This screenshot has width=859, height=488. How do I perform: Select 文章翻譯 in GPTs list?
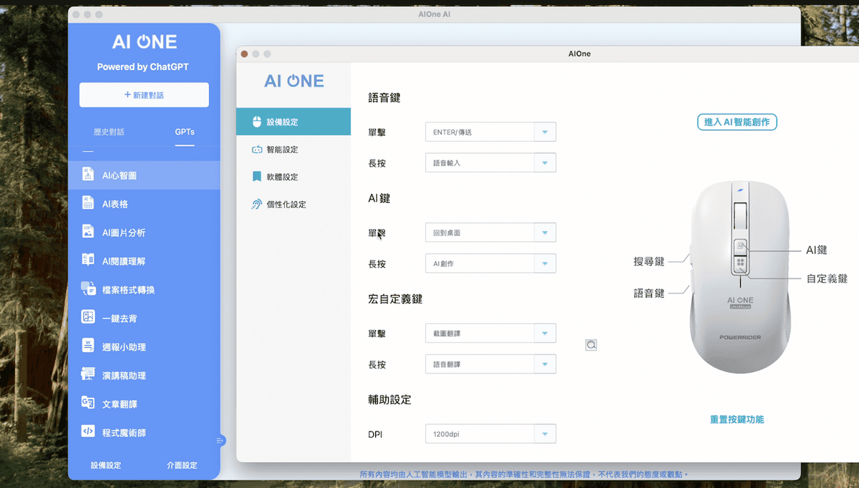pos(144,404)
